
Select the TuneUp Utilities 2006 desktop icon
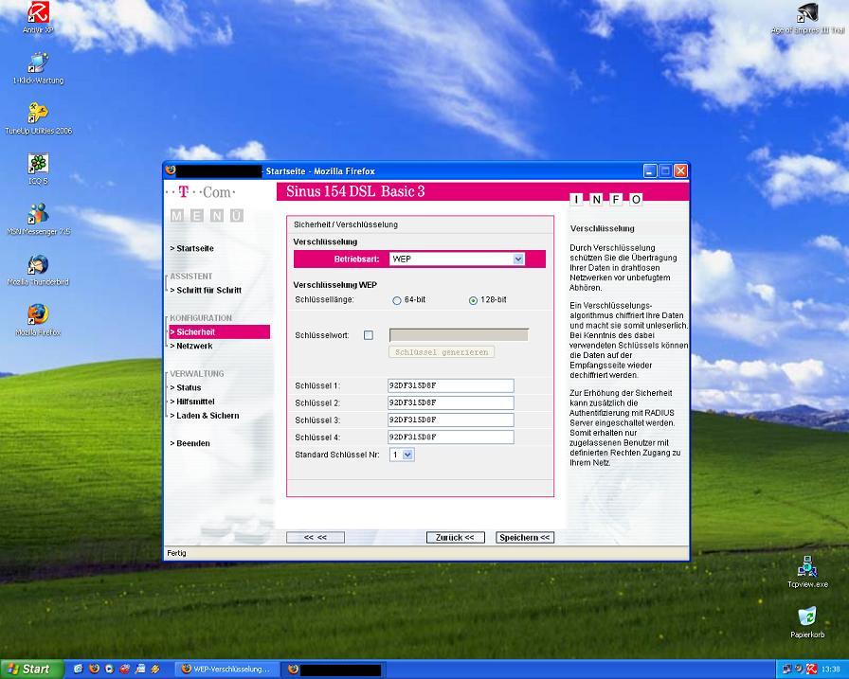click(x=38, y=118)
